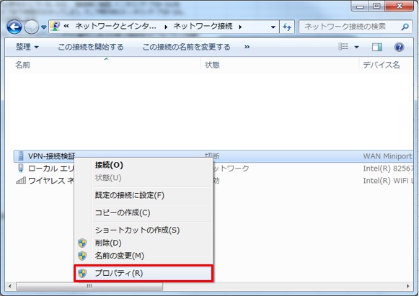Image resolution: width=419 pixels, height=296 pixels.
Task: Open the 整理 dropdown menu
Action: pyautogui.click(x=27, y=47)
